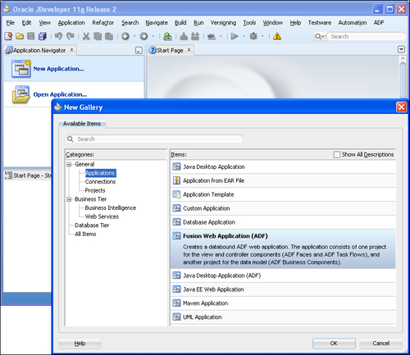Click the Start Page vertical scrollbar

point(403,77)
